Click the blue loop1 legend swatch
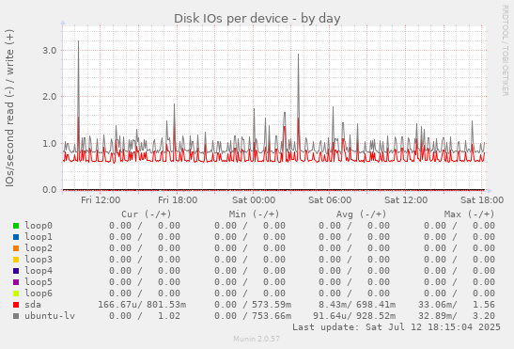The width and height of the screenshot is (514, 349). (16, 237)
